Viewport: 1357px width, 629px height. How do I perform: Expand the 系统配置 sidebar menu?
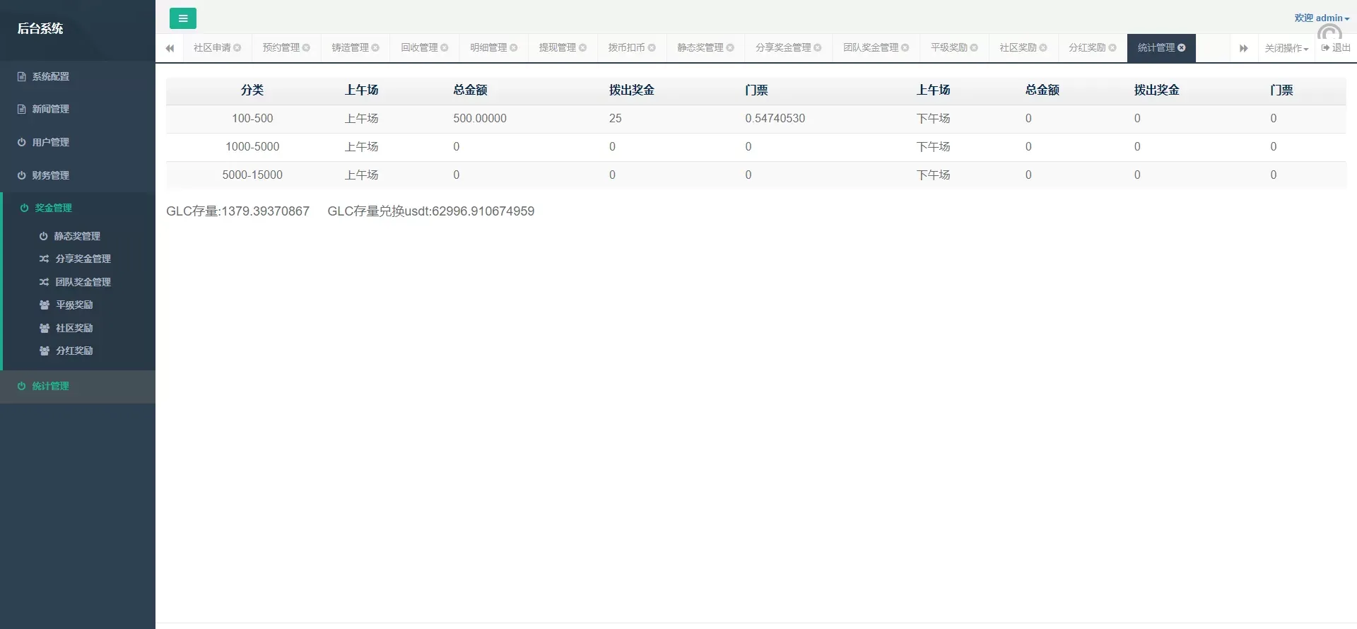[51, 76]
